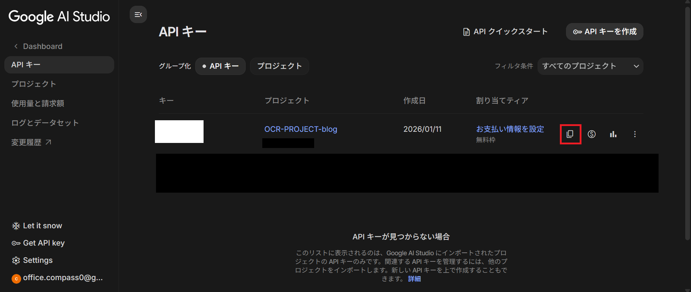Click the API キーを作成 button
The width and height of the screenshot is (691, 292).
pyautogui.click(x=605, y=32)
